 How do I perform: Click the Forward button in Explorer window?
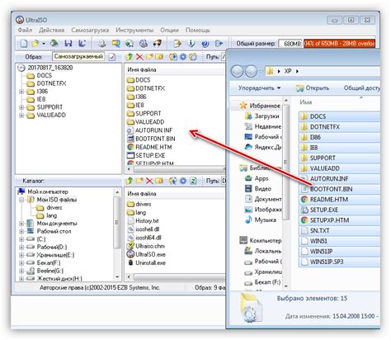(x=251, y=71)
